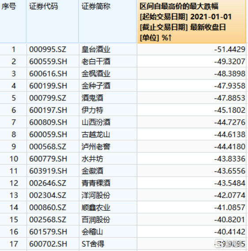248x251 pixels.
Task: Select stock code 000799.SZ
Action: (48, 98)
